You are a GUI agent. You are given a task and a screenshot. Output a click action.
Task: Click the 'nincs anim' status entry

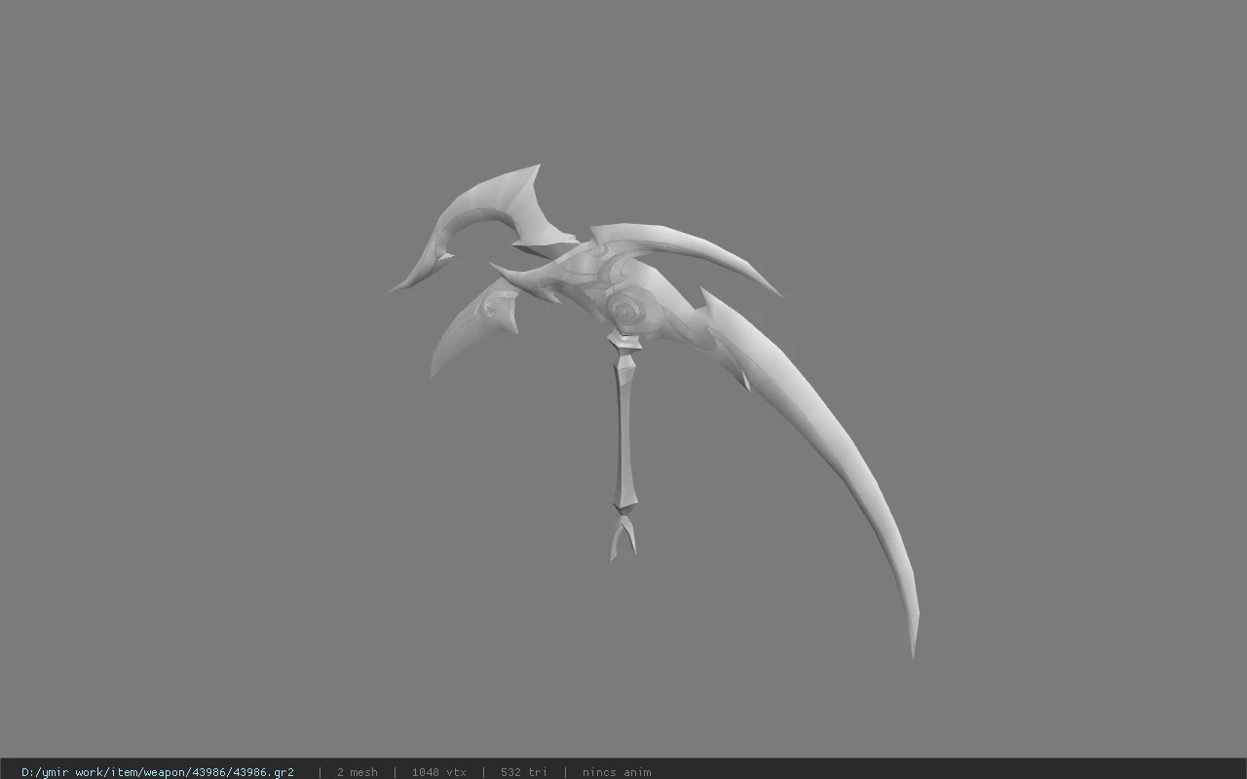(x=617, y=772)
